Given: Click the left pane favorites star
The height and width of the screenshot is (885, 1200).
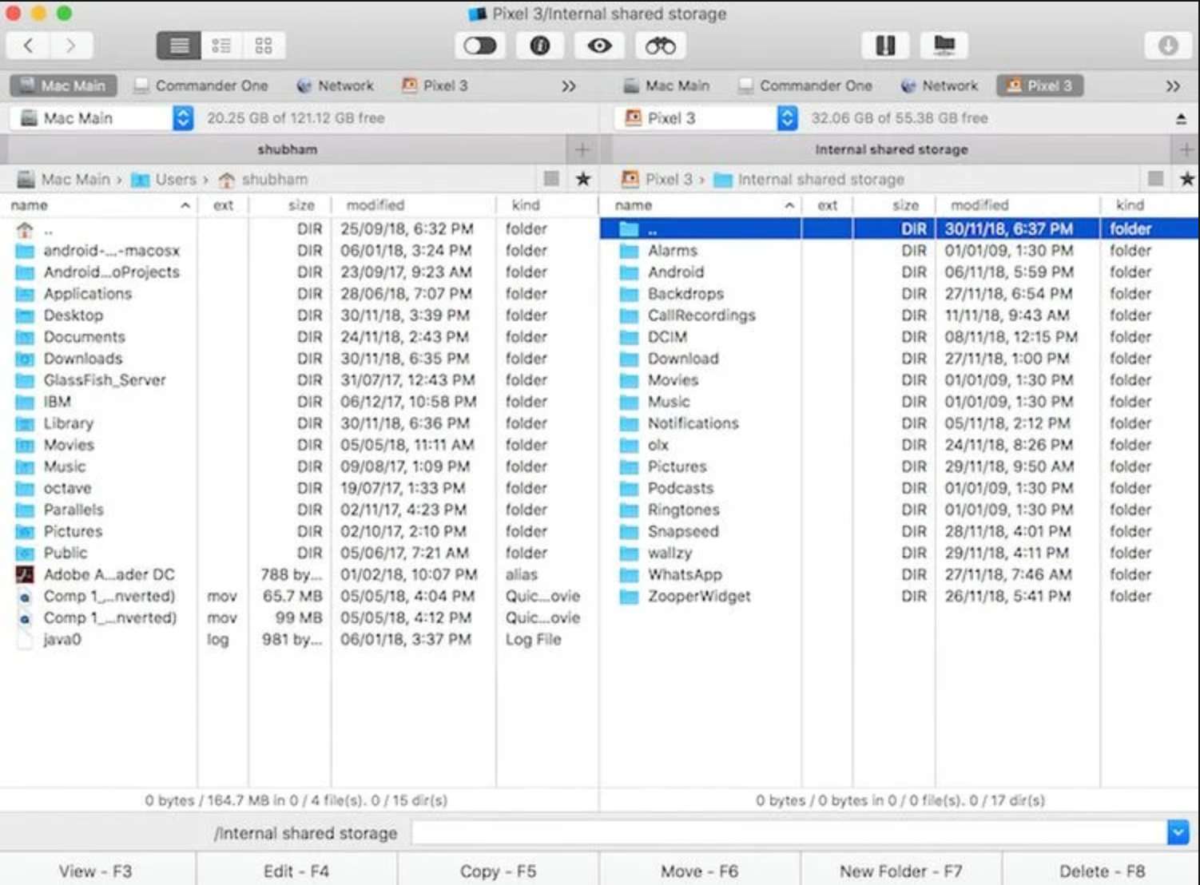Looking at the screenshot, I should click(583, 179).
